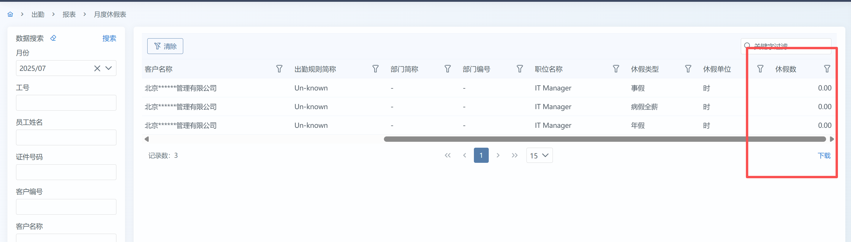The image size is (851, 242).
Task: Click the 搜索 link
Action: pos(109,38)
